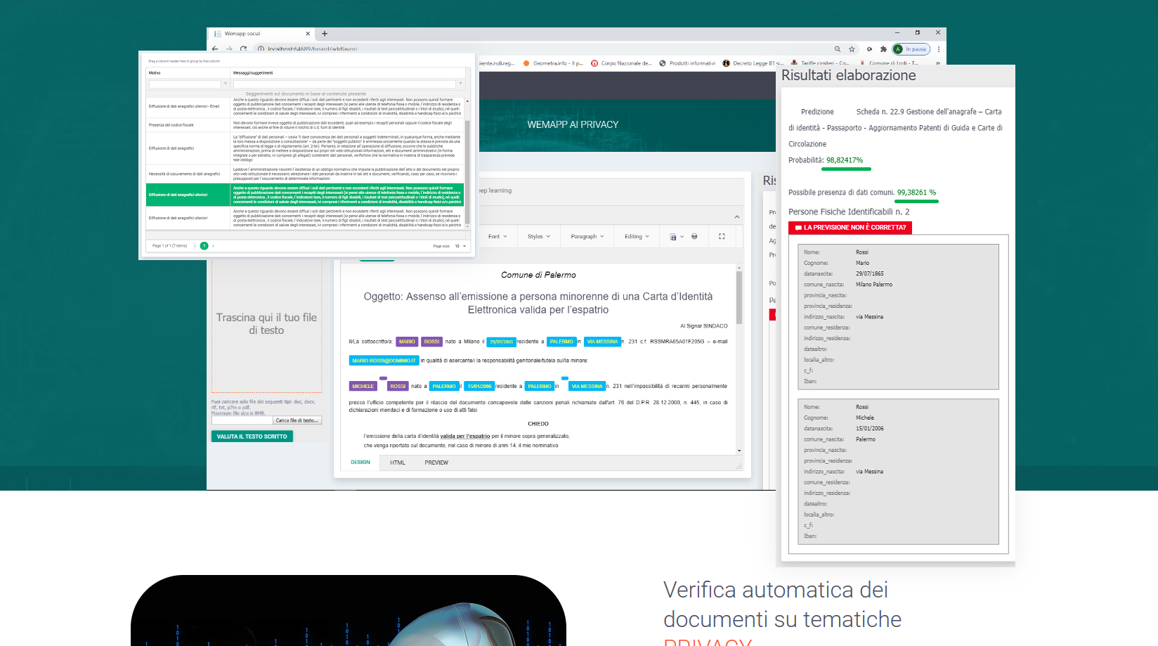
Task: Expand the save icon dropdown arrow
Action: point(682,237)
